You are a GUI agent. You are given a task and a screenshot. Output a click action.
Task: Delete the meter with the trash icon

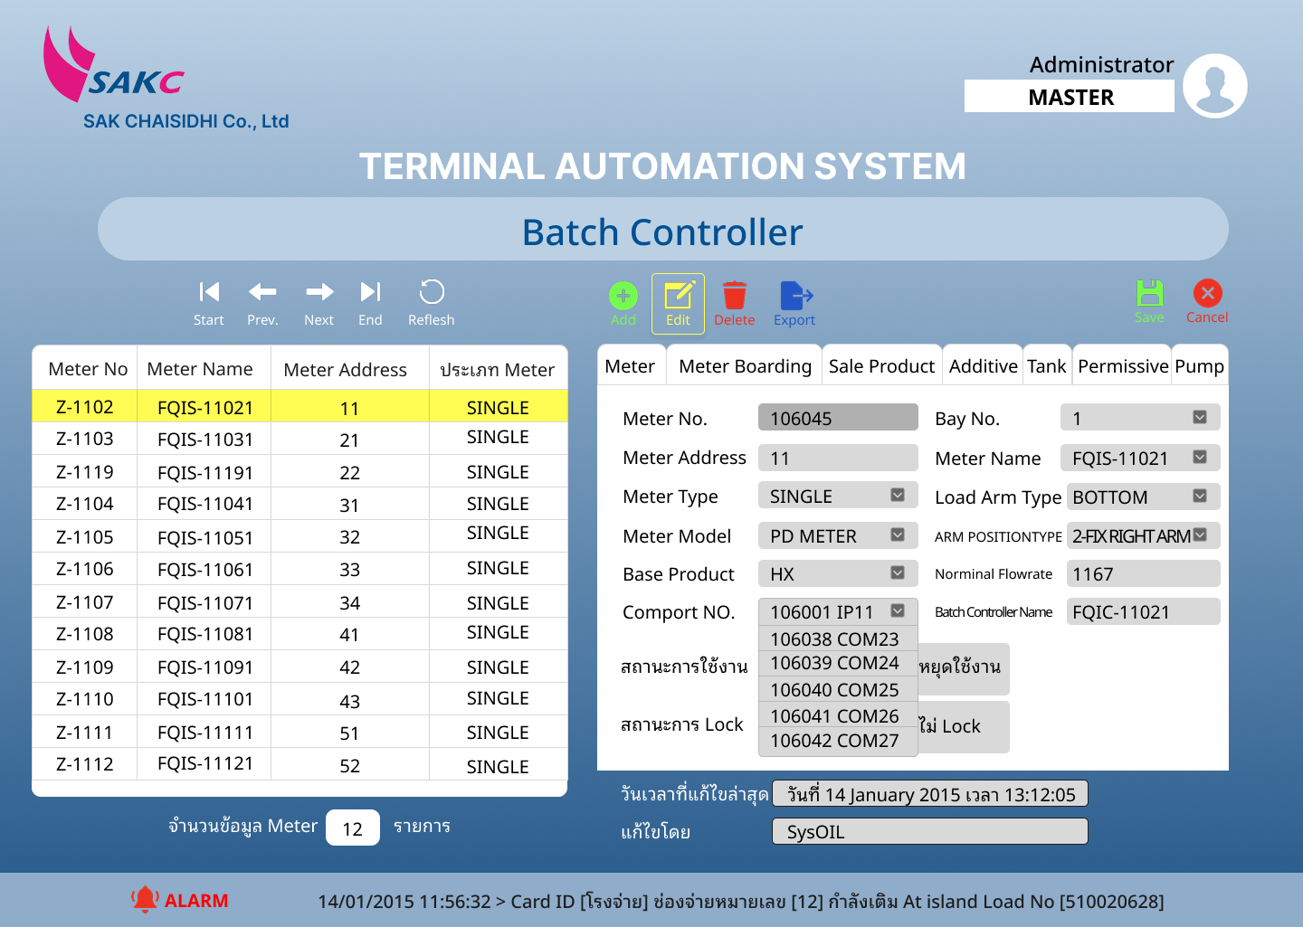(x=735, y=296)
